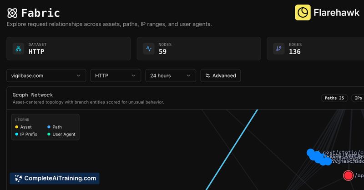The height and width of the screenshot is (190, 364).
Task: Click the Advanced filters button
Action: pyautogui.click(x=221, y=75)
